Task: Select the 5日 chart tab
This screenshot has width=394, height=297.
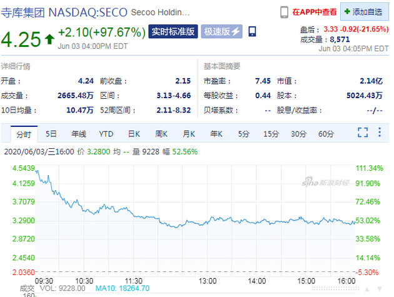Action: tap(51, 134)
